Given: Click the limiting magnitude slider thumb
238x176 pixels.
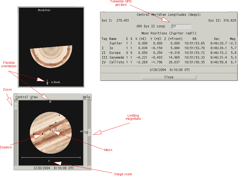Looking at the screenshot, I should (90, 133).
